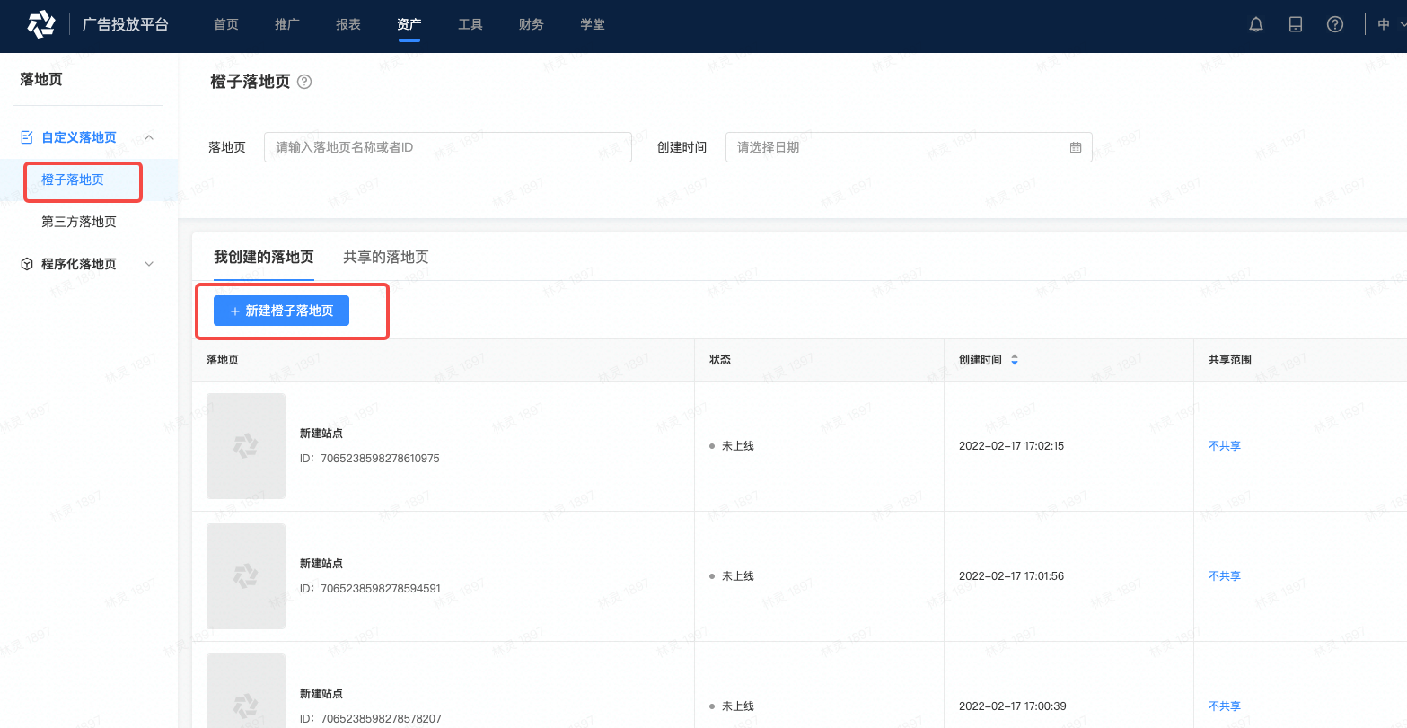Screen dimensions: 1407x728
Task: Open 资产 menu
Action: coord(409,25)
